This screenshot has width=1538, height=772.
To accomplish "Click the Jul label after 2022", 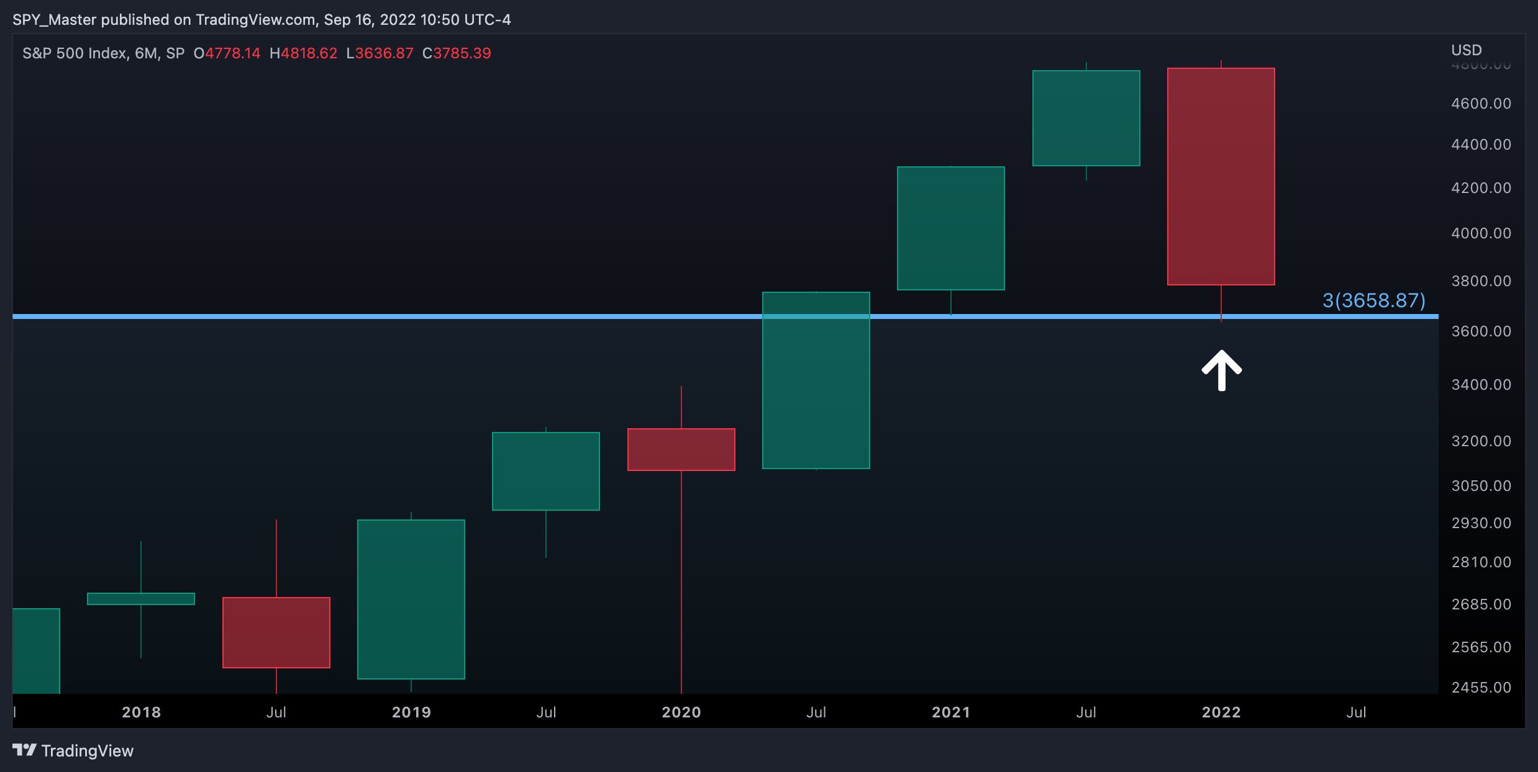I will click(x=1356, y=712).
